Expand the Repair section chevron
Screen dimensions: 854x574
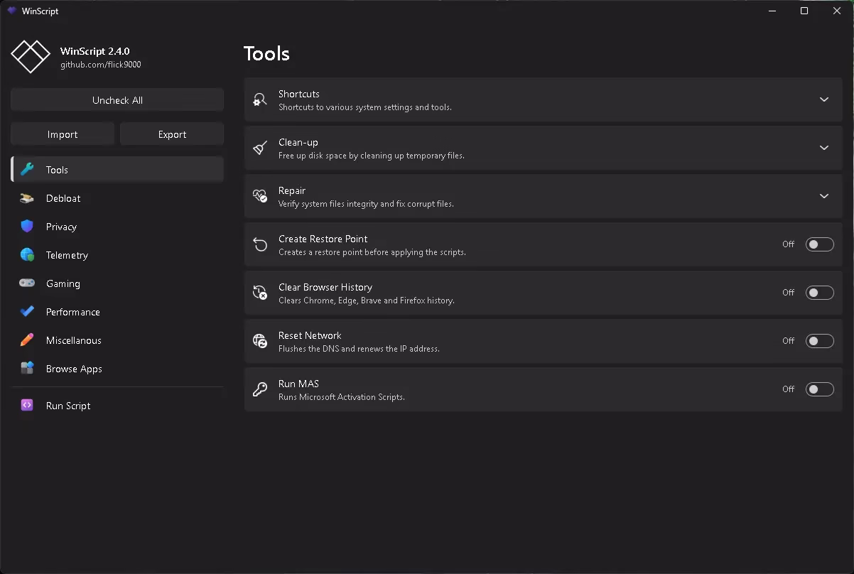(x=824, y=196)
